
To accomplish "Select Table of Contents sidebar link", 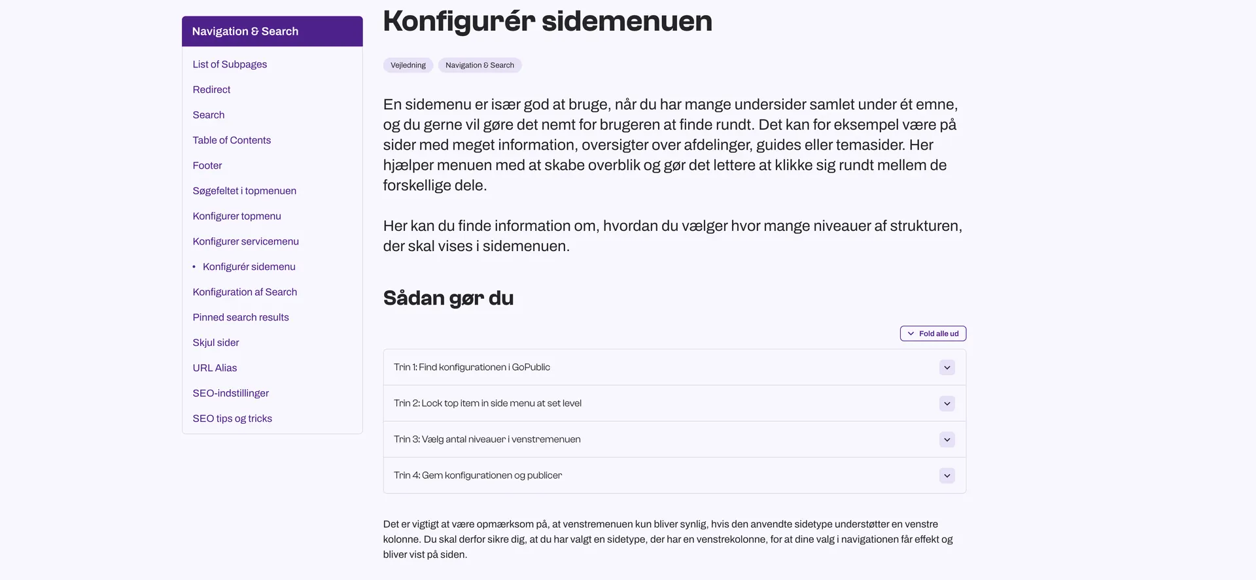I will tap(232, 140).
